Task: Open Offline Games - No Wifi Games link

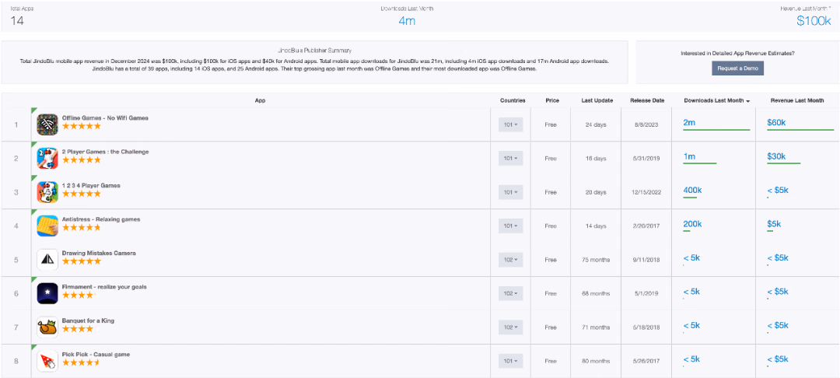Action: 105,117
